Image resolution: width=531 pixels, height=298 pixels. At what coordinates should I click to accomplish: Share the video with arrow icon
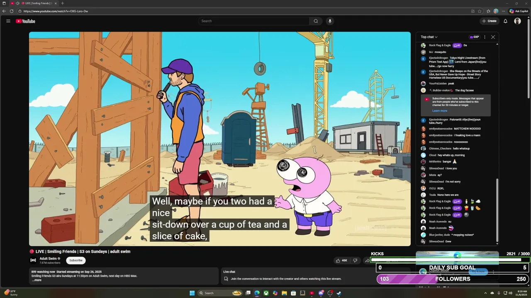coord(367,260)
